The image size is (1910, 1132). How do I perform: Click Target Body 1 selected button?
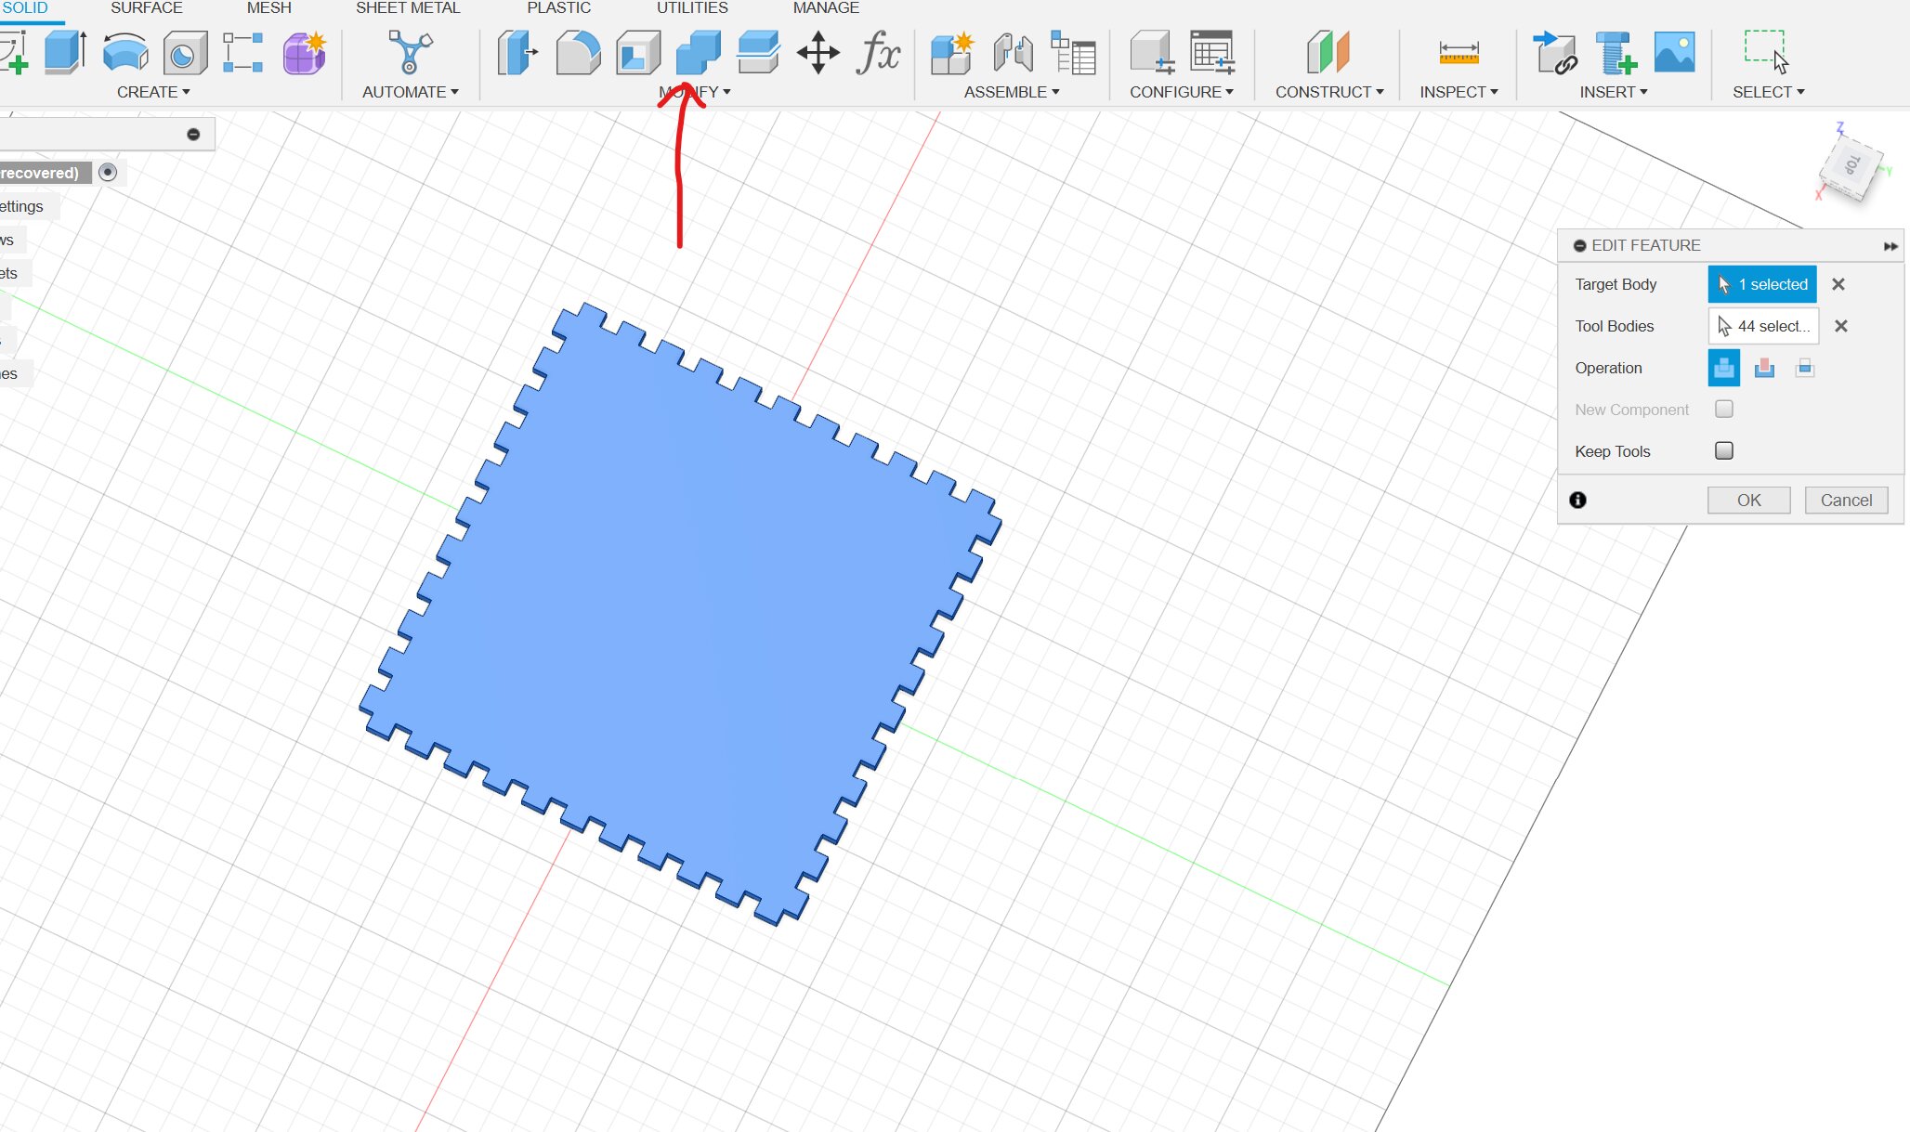(1762, 284)
